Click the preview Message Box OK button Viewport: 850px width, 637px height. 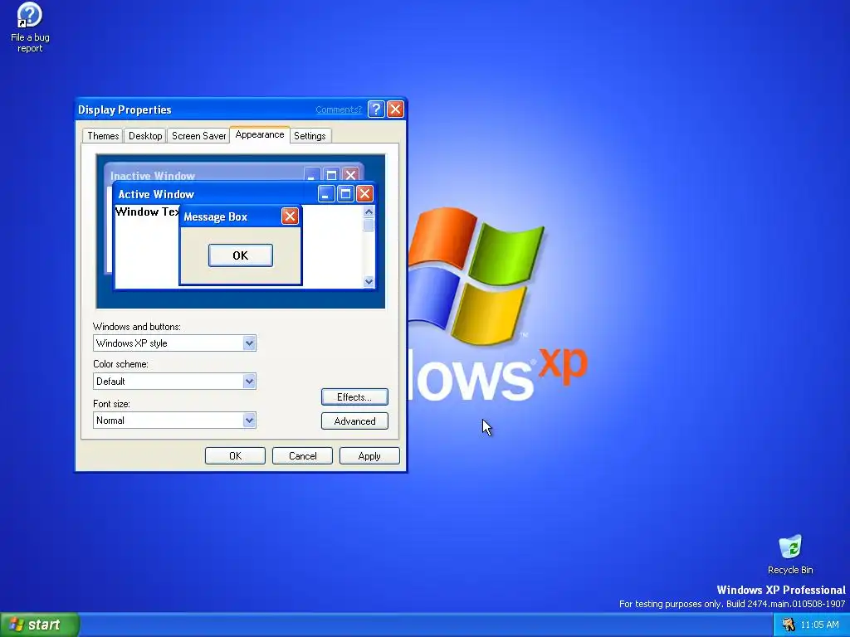[x=241, y=255]
